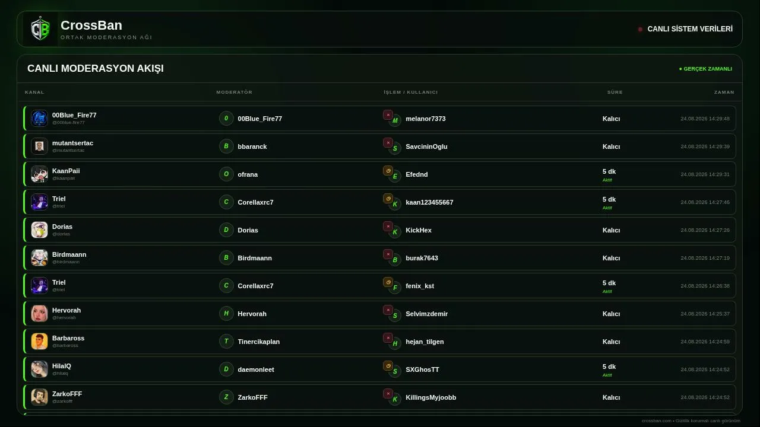
Task: Open the ZarkoFFF channel avatar
Action: [x=39, y=397]
